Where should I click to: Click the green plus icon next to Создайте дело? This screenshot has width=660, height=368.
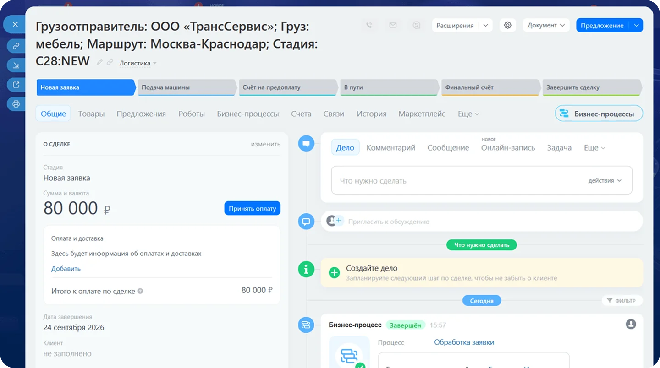335,273
